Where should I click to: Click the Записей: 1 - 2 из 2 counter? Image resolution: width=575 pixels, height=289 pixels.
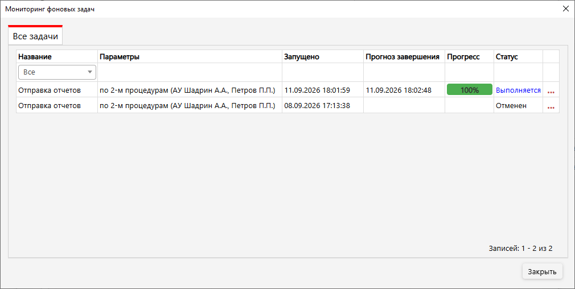(x=520, y=249)
